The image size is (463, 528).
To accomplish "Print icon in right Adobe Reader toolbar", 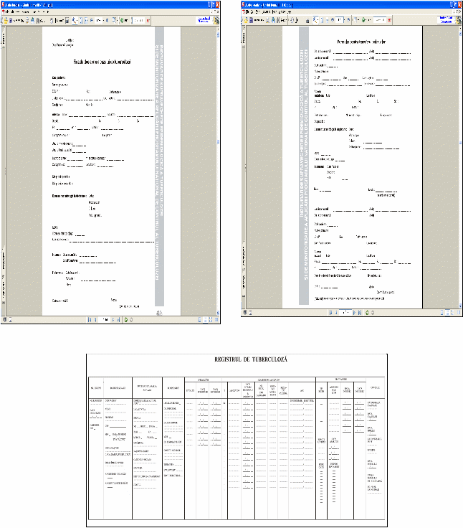I will click(x=267, y=20).
